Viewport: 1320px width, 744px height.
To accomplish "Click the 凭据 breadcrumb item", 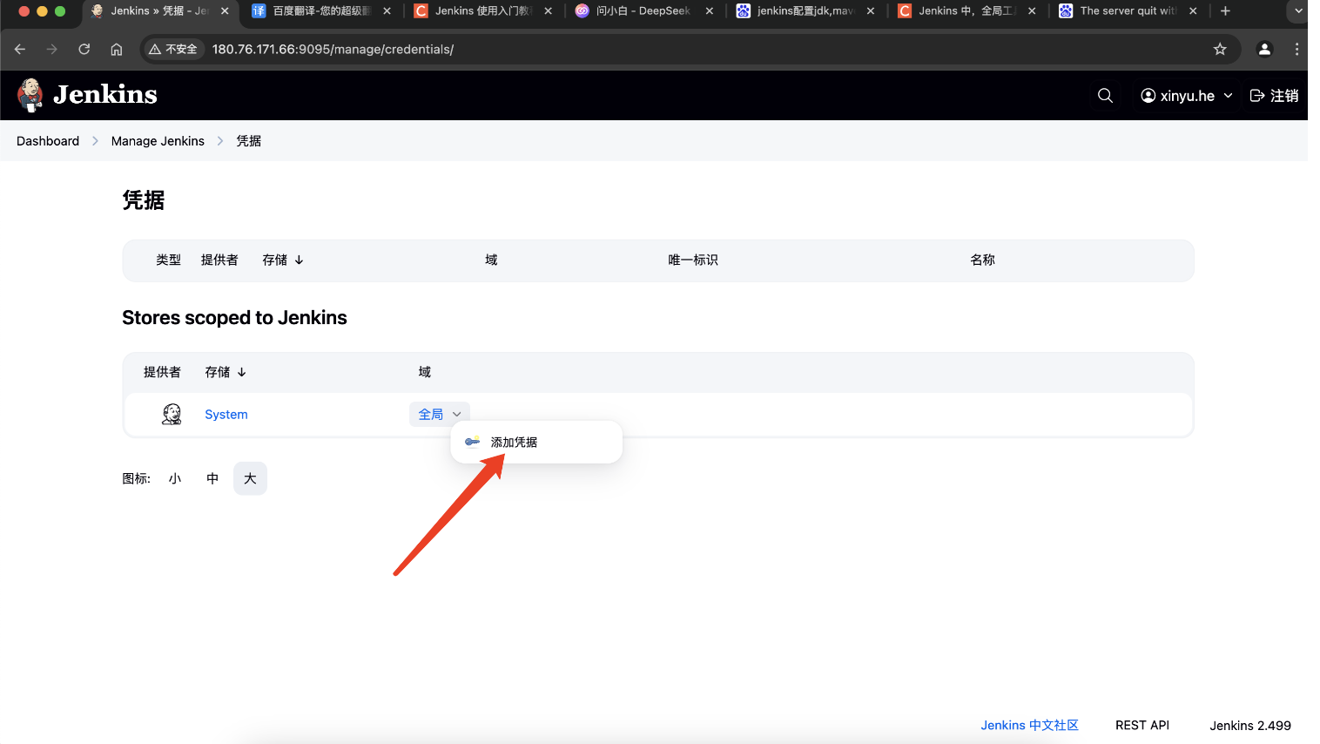I will click(x=249, y=141).
